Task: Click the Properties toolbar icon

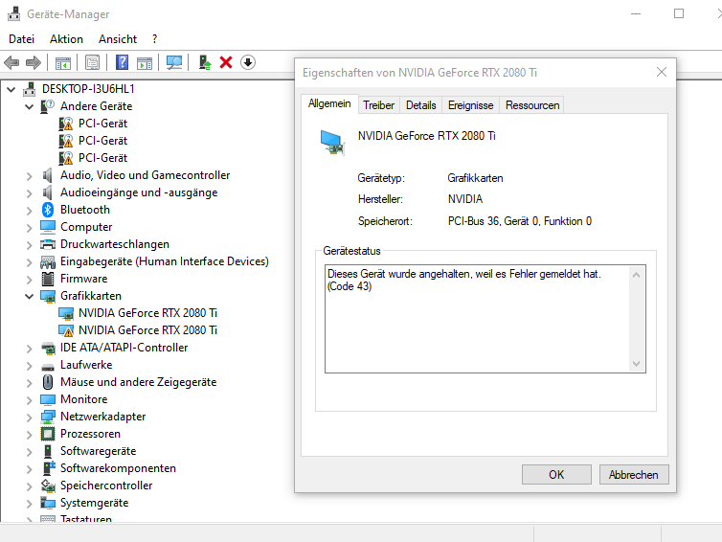Action: click(92, 62)
